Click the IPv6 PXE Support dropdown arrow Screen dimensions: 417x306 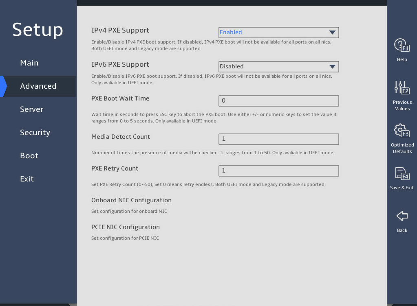[x=332, y=67]
